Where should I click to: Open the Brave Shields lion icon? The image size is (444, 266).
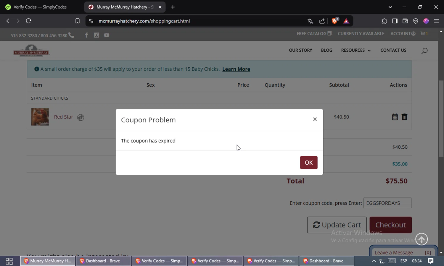[x=335, y=21]
